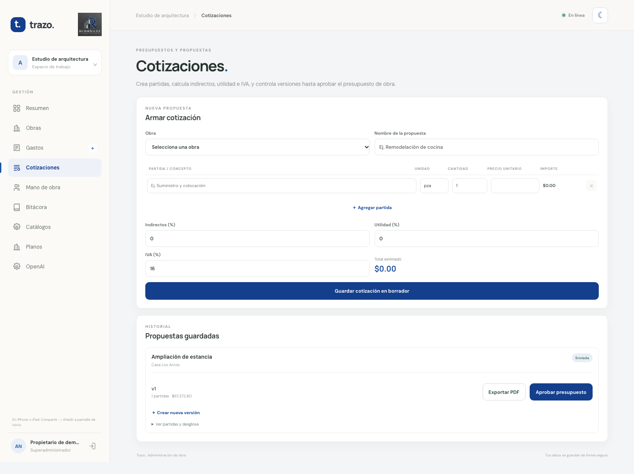
Task: Click the Cotizaciones list icon
Action: (x=17, y=168)
